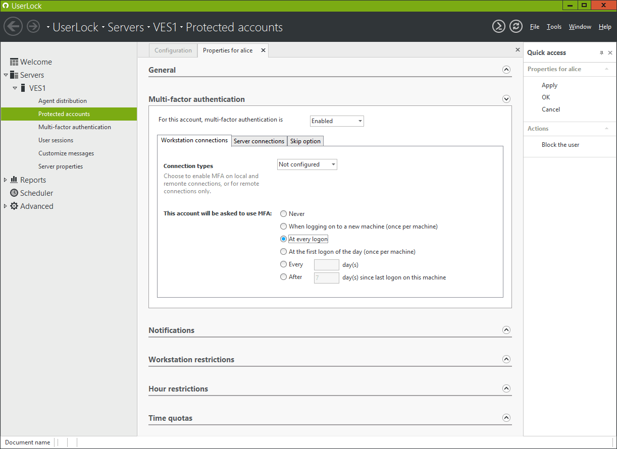Go back with the back arrow

click(13, 26)
